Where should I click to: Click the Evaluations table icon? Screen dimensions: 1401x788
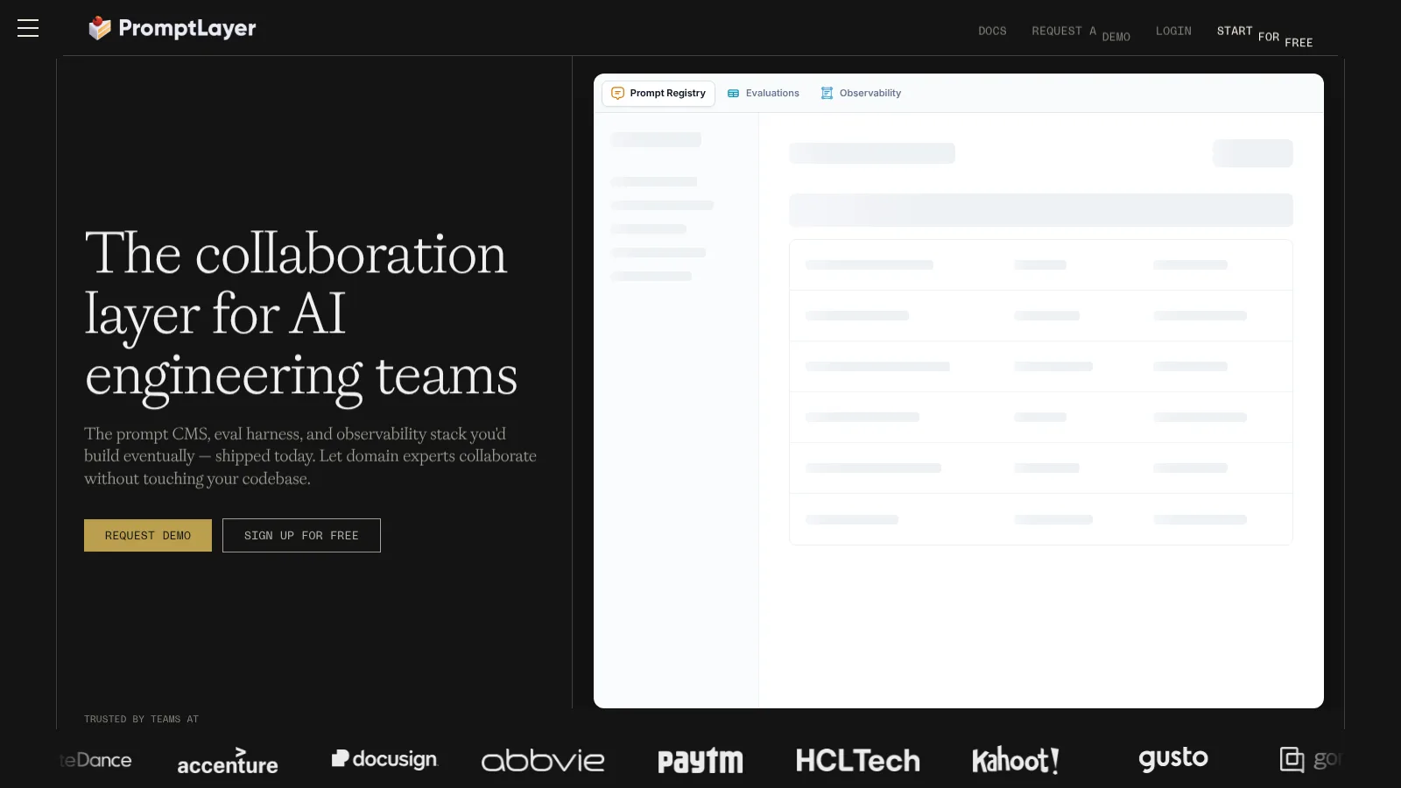click(x=734, y=93)
